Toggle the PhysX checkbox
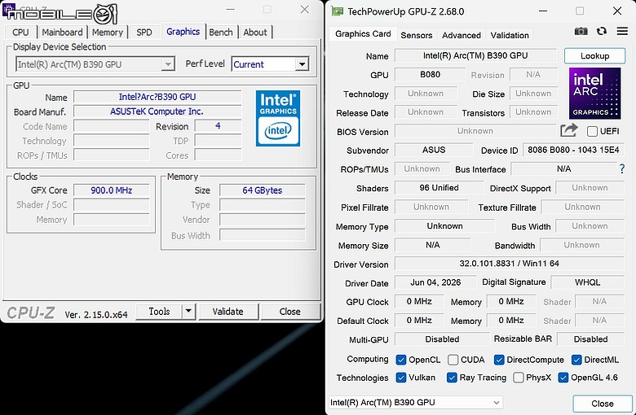636x415 pixels. point(519,378)
